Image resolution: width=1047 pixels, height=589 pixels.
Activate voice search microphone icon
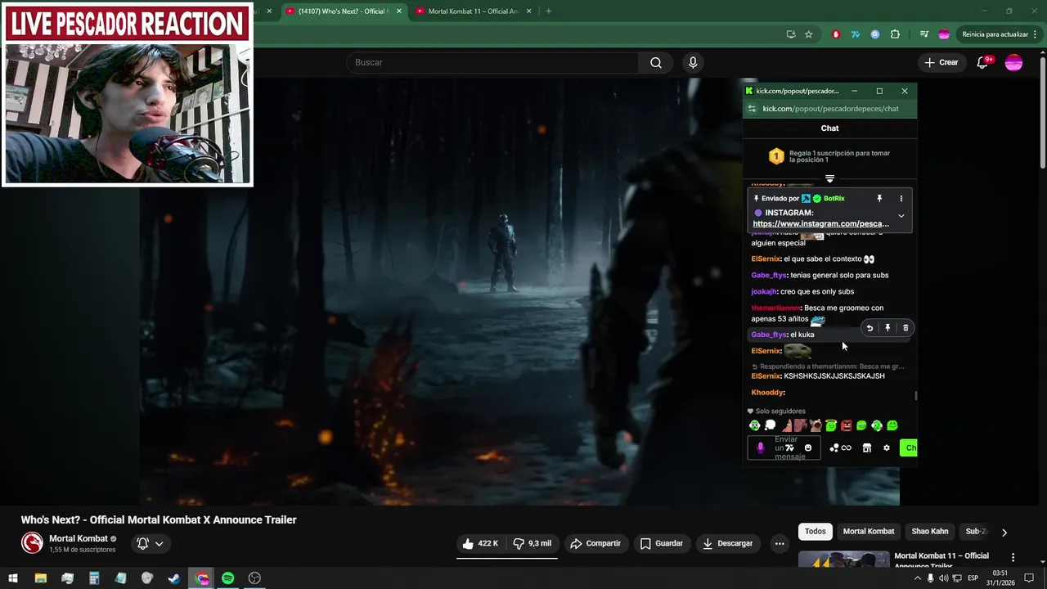tap(693, 63)
